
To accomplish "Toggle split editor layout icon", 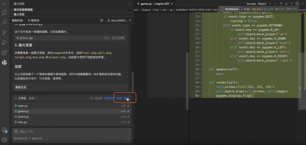I will point(297,4).
